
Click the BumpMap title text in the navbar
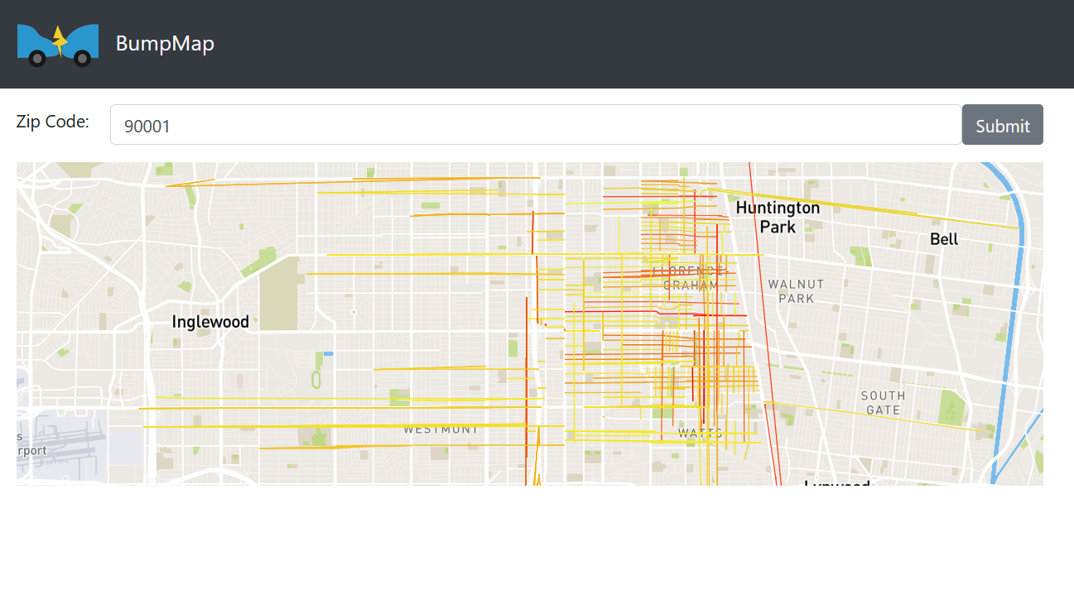point(165,43)
